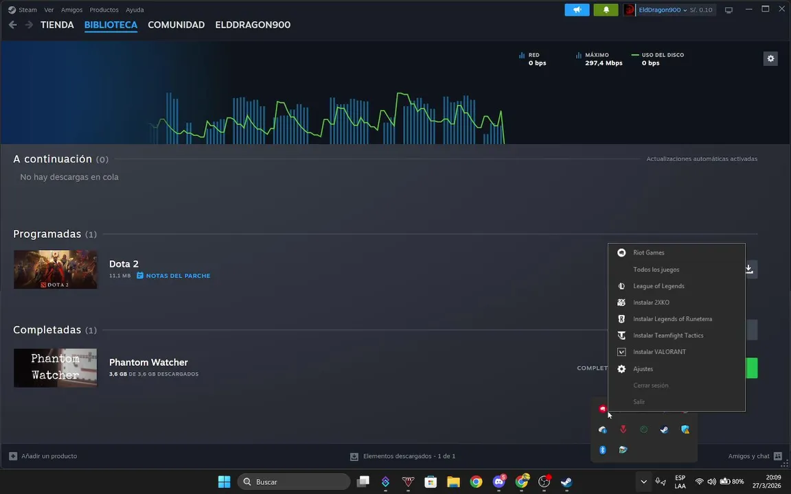Click the Bluetooth tray icon

602,449
